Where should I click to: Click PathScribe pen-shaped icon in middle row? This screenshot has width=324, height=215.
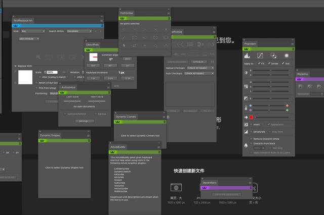point(124,38)
